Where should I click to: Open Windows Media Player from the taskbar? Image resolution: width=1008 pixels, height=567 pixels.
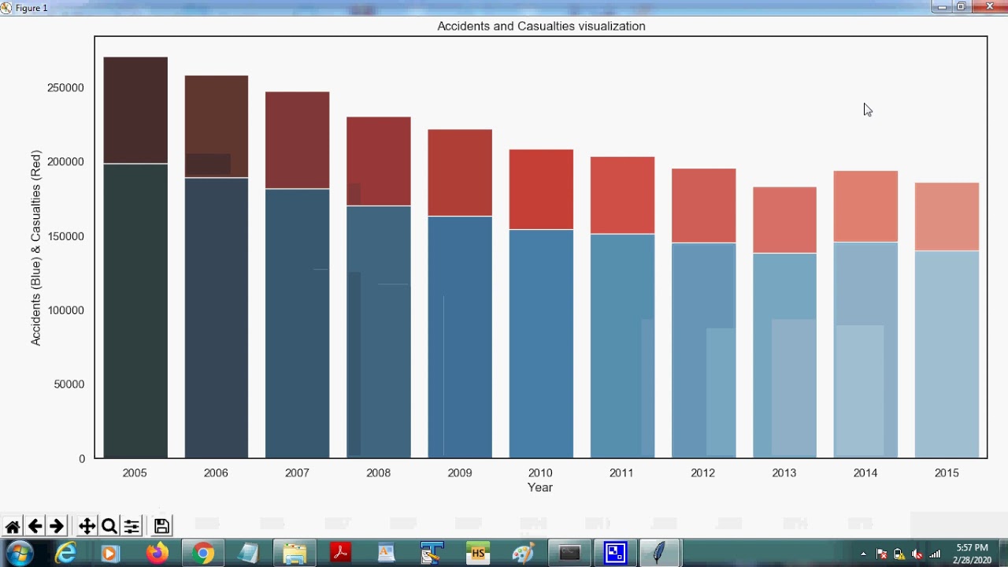pyautogui.click(x=110, y=554)
